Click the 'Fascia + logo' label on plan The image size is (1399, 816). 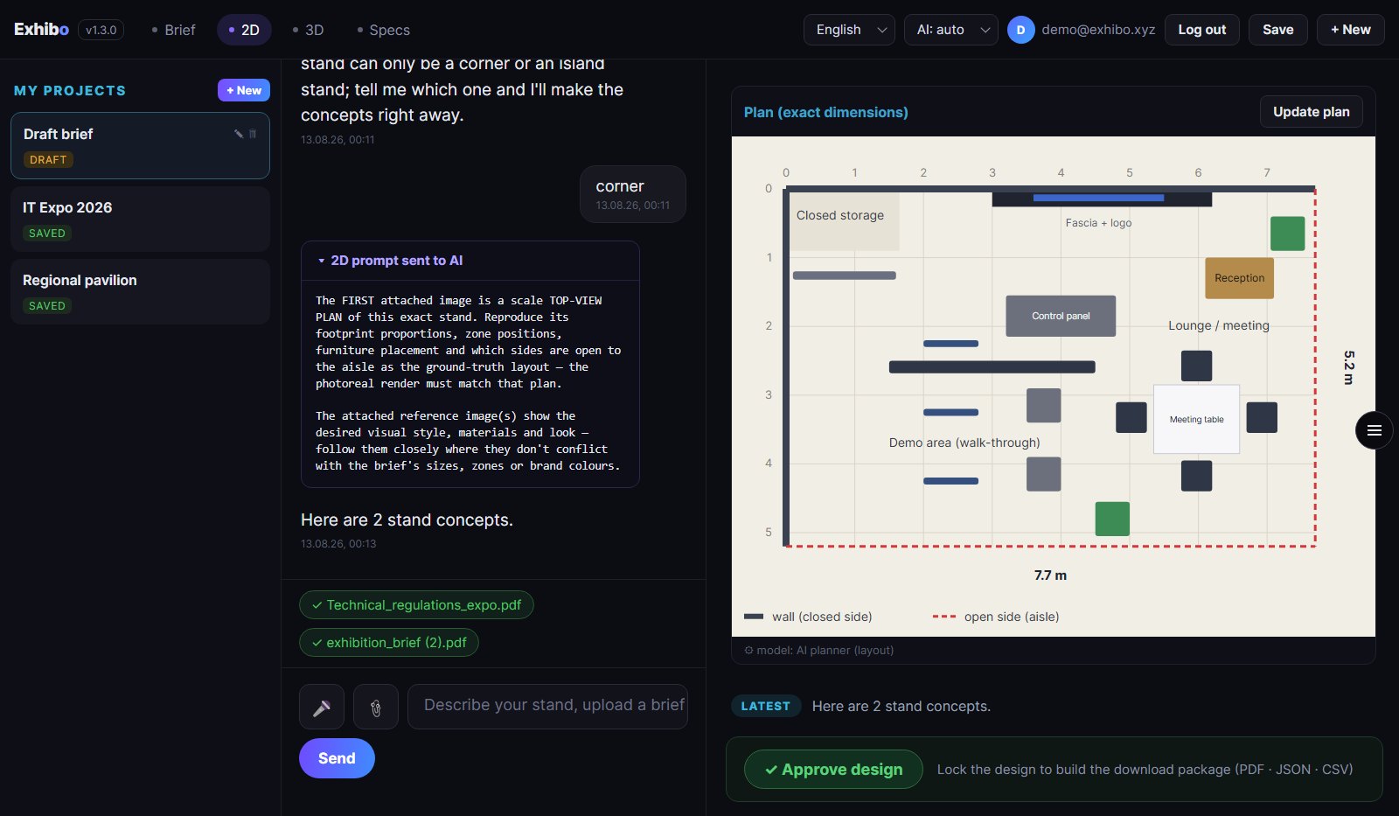[x=1098, y=223]
